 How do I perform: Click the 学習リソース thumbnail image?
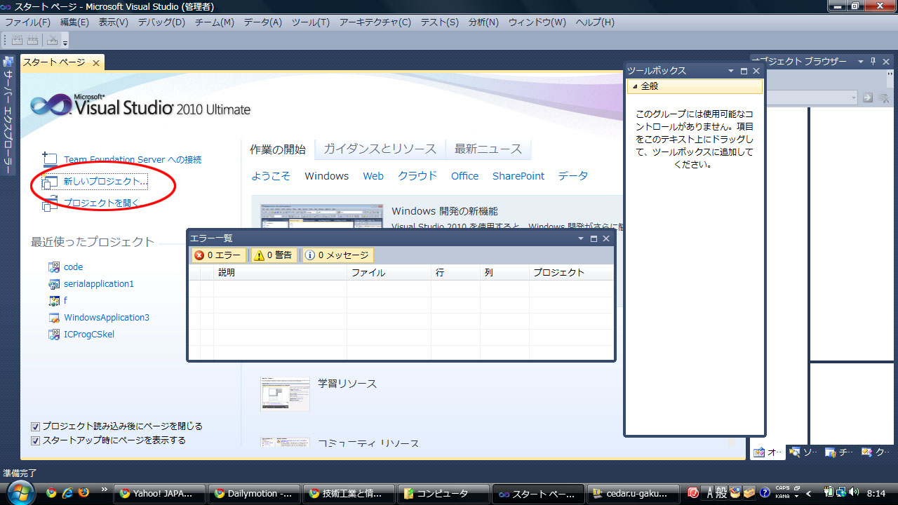coord(285,393)
